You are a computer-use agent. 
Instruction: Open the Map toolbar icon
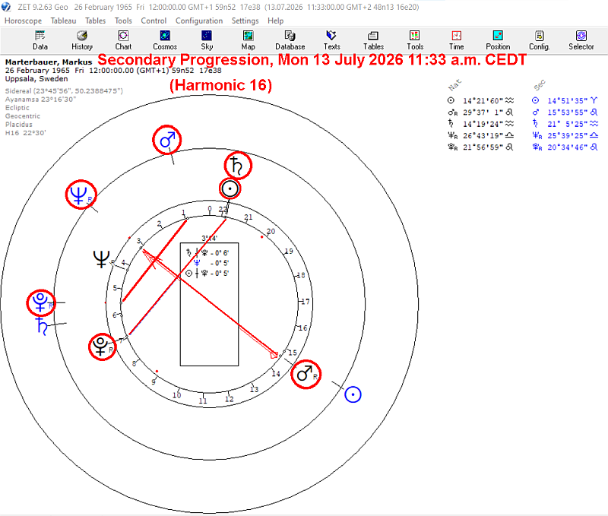(249, 40)
